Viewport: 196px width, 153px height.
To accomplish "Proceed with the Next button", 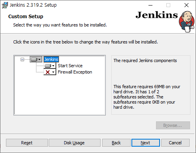I will (x=146, y=143).
